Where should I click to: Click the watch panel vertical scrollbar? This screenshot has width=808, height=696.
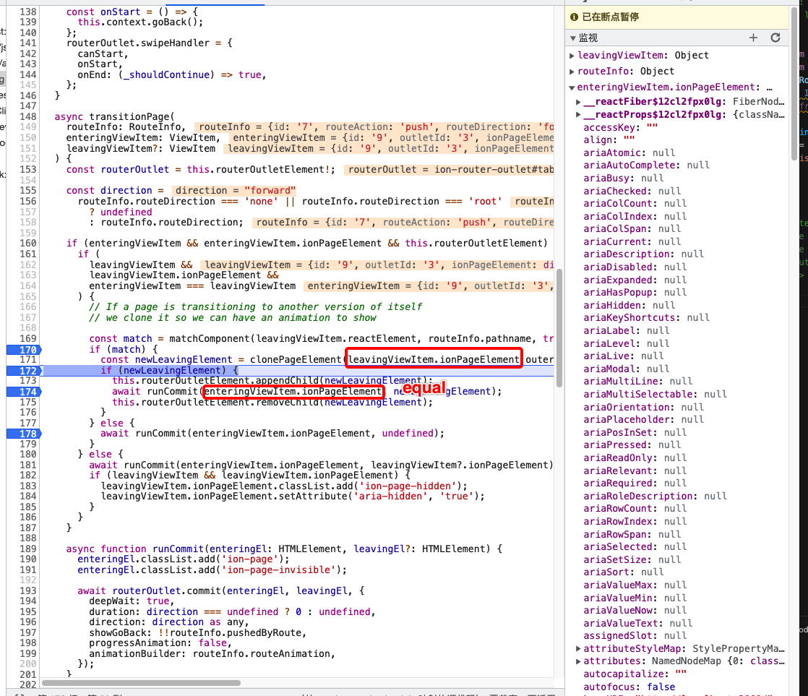point(794,82)
